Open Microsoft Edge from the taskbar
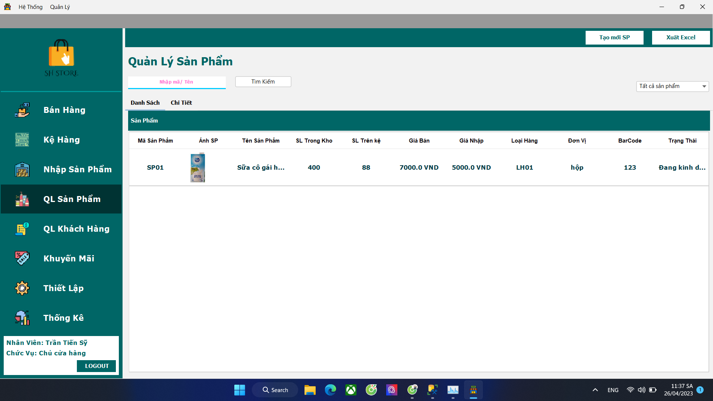This screenshot has height=401, width=713. pyautogui.click(x=330, y=390)
